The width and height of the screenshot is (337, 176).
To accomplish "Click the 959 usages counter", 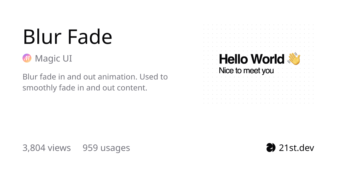I will click(x=106, y=148).
